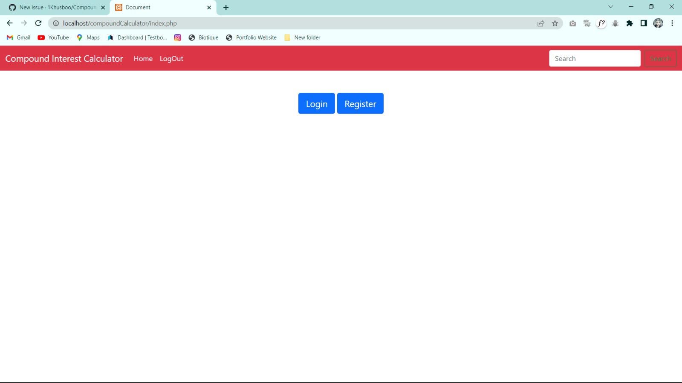Open the dark-mode square extension icon
Viewport: 682px width, 383px height.
click(x=644, y=23)
